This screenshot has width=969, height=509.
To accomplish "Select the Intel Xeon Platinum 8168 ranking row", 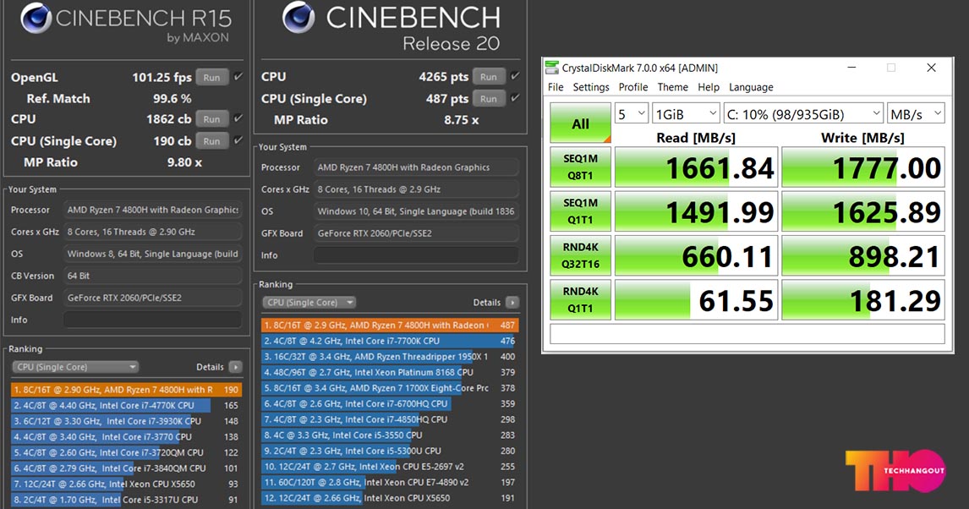I will pos(390,373).
